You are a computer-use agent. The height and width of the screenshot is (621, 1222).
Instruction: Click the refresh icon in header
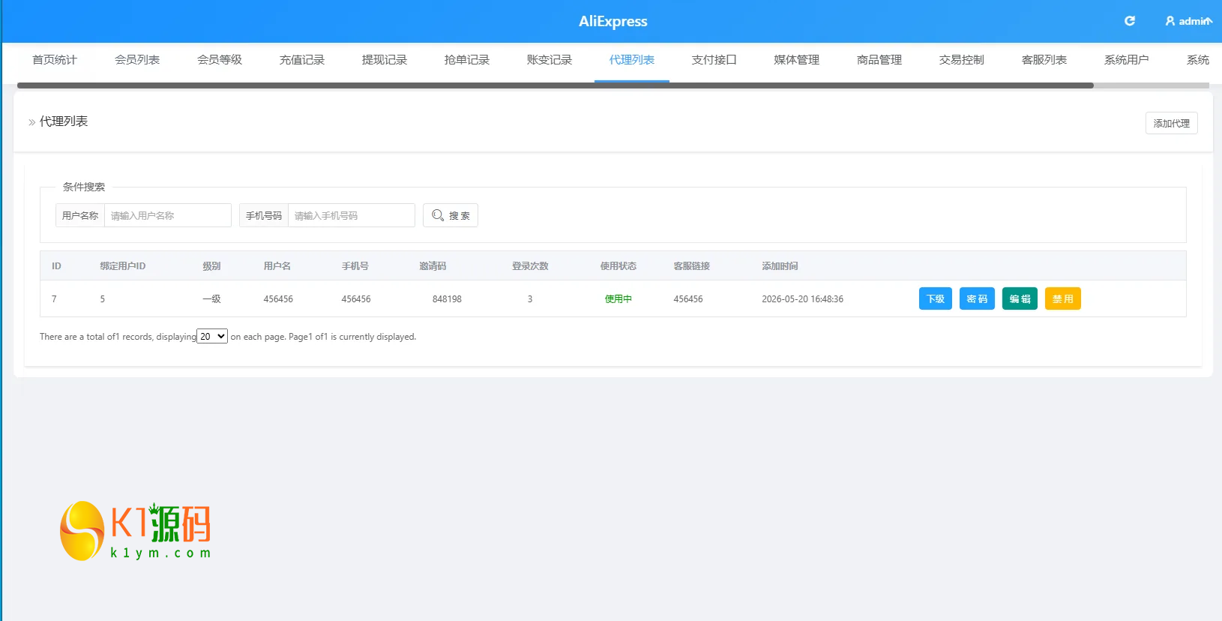(1130, 21)
